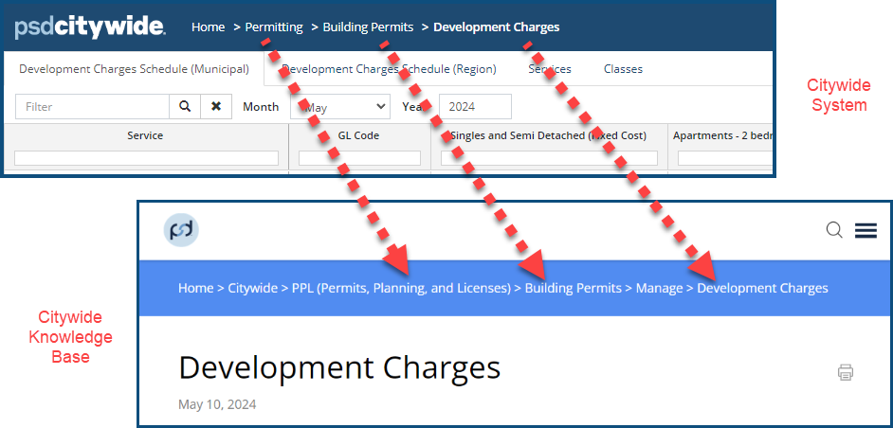Click Manage in knowledge base breadcrumb
Viewport: 893px width, 428px height.
(660, 288)
